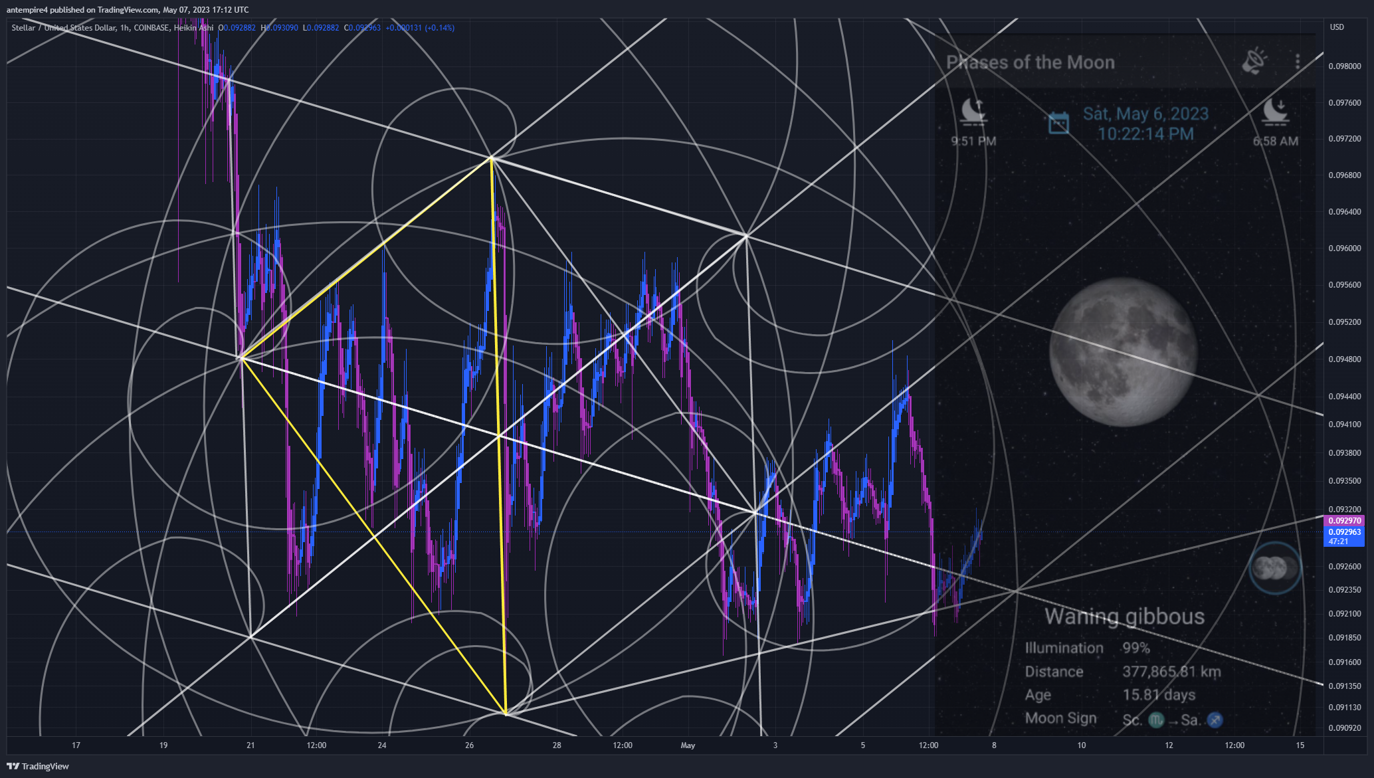The image size is (1374, 778).
Task: Click the 0.094800 price axis label
Action: click(x=1345, y=359)
